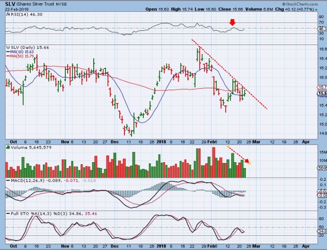This screenshot has height=250, width=327.
Task: Click the Volume 5.6M header value
Action: (x=259, y=9)
